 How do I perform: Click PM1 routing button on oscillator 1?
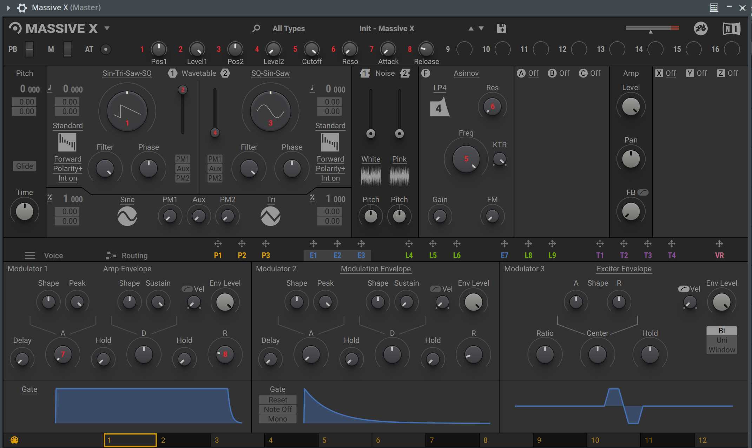pyautogui.click(x=183, y=159)
